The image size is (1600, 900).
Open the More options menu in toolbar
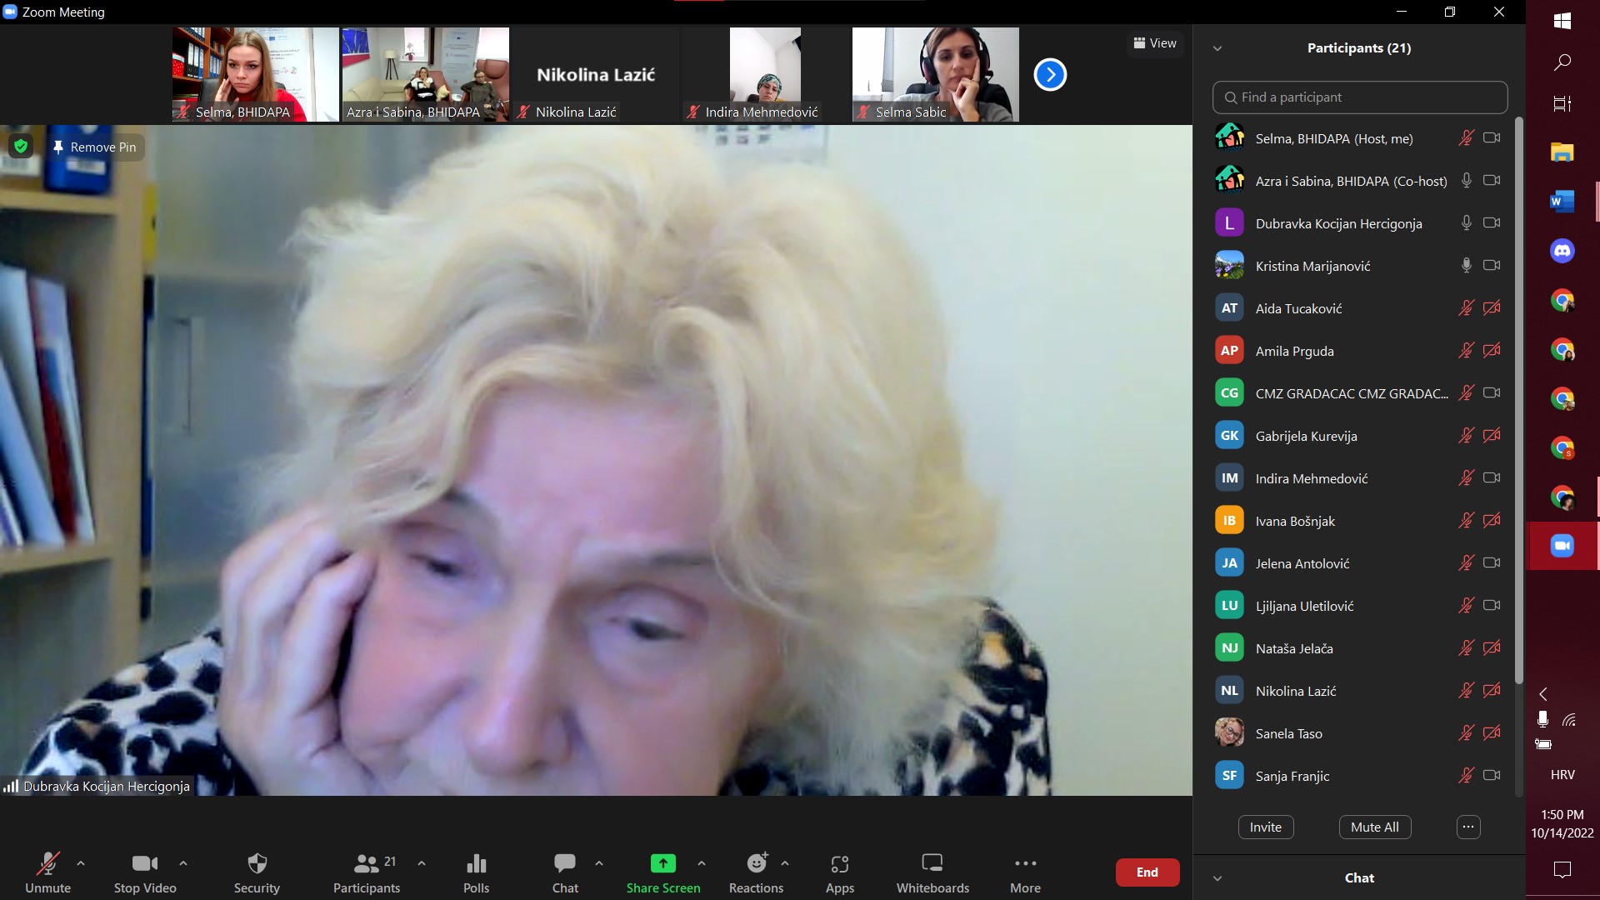(x=1025, y=863)
